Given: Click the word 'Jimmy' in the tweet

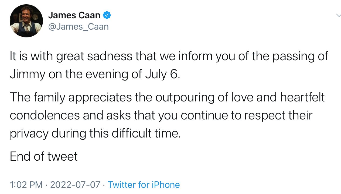Looking at the screenshot, I should pos(28,74).
